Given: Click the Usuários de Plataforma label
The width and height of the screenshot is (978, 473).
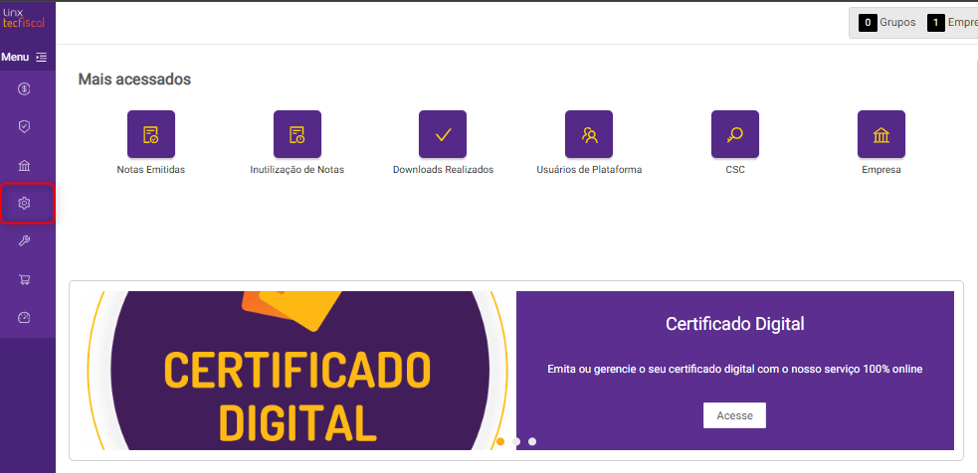Looking at the screenshot, I should coord(589,170).
